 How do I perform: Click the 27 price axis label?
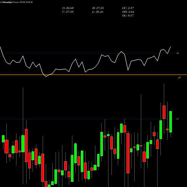(x=178, y=119)
